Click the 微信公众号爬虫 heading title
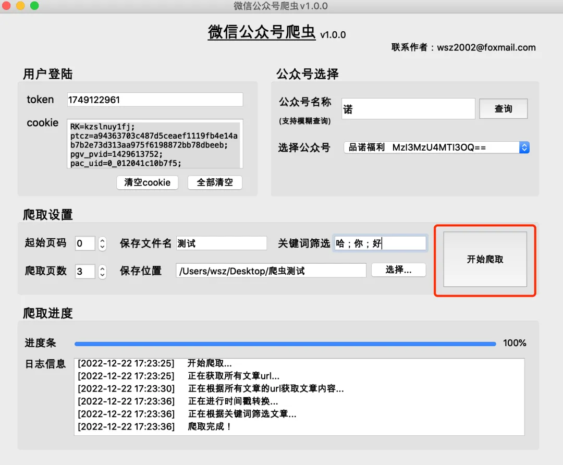 point(261,32)
